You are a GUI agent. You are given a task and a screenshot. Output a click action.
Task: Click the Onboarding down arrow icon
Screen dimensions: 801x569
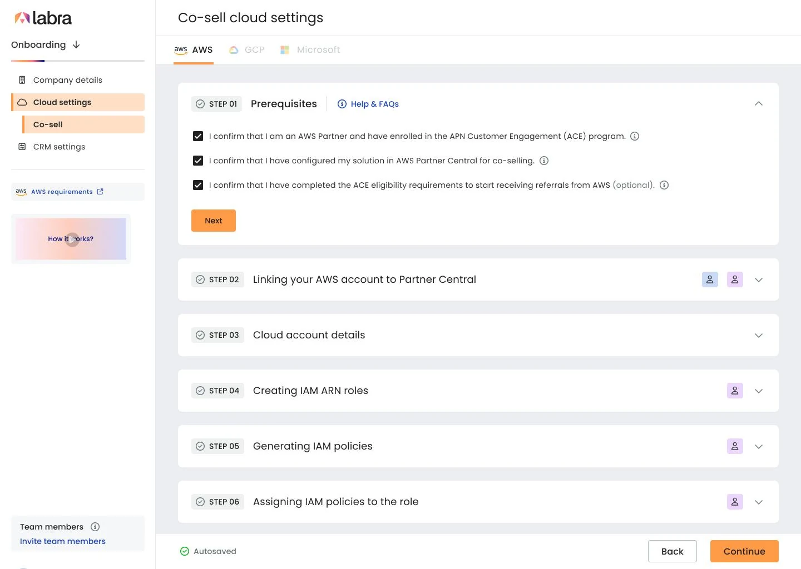(76, 44)
